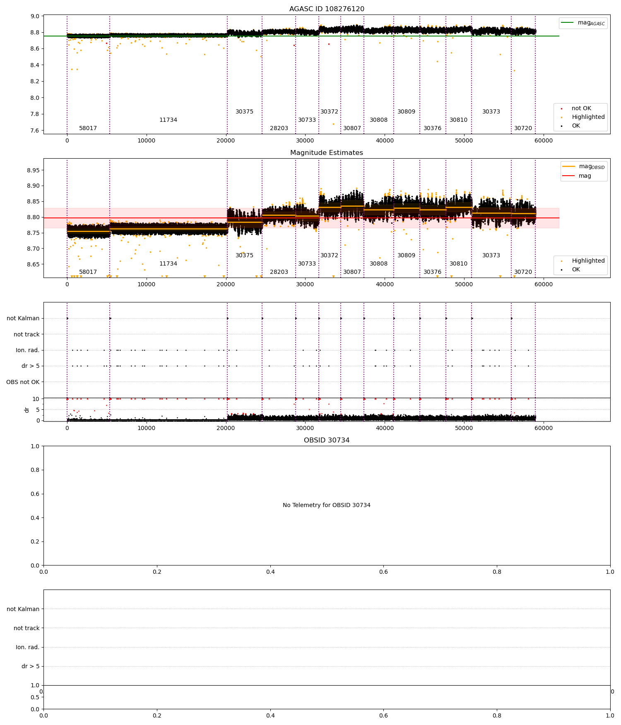The width and height of the screenshot is (621, 725).
Task: Click OBSID label 11734 in top plot
Action: point(168,120)
